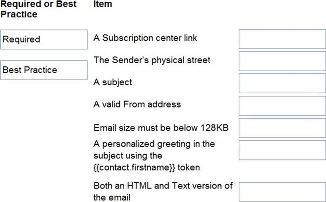Click the 'A valid From address' item text

point(137,104)
